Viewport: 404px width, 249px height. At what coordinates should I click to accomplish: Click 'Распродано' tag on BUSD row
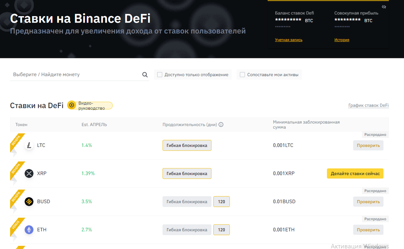pyautogui.click(x=375, y=191)
